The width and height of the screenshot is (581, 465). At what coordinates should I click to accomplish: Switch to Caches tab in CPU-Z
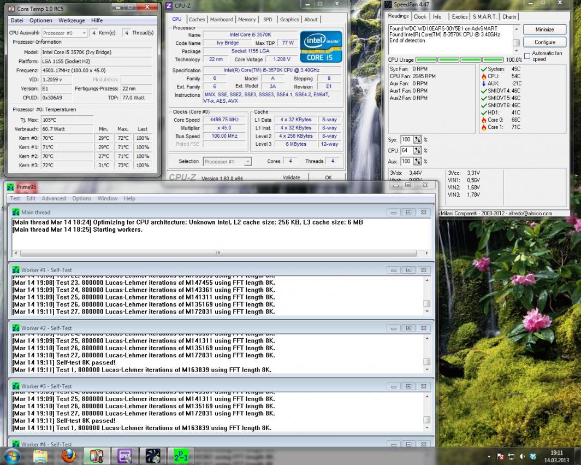(x=197, y=19)
